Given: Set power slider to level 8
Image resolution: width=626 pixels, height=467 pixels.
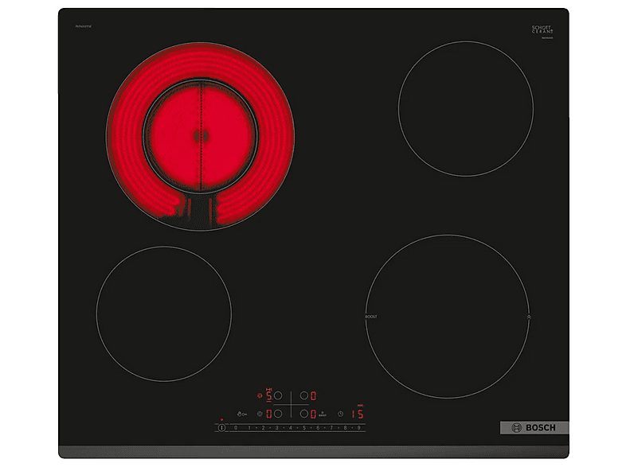Looking at the screenshot, I should [345, 427].
